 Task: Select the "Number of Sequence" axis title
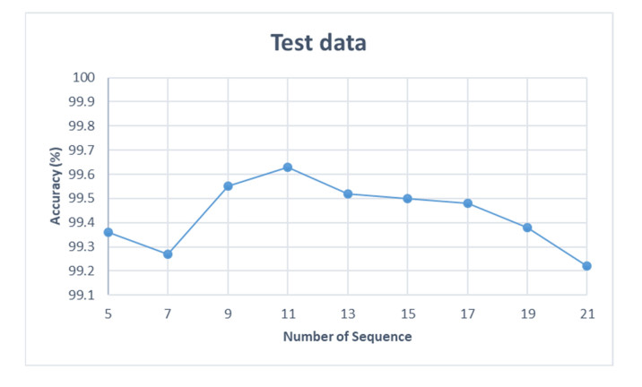347,337
